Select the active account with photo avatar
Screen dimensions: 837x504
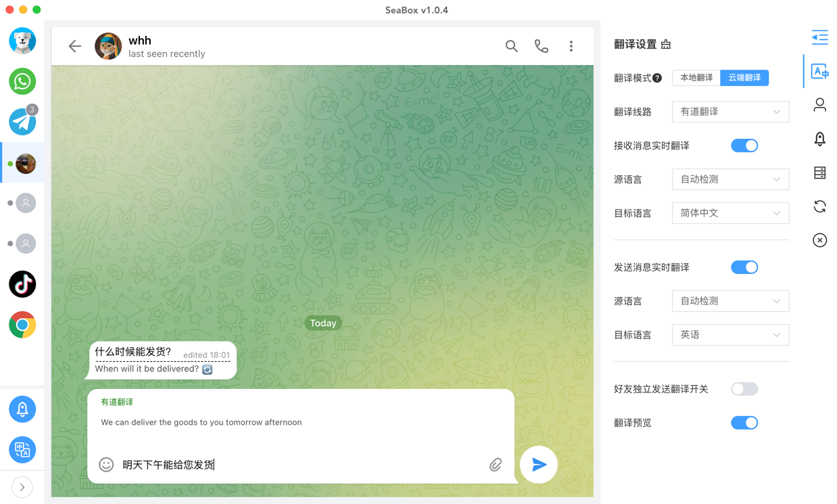[x=26, y=163]
